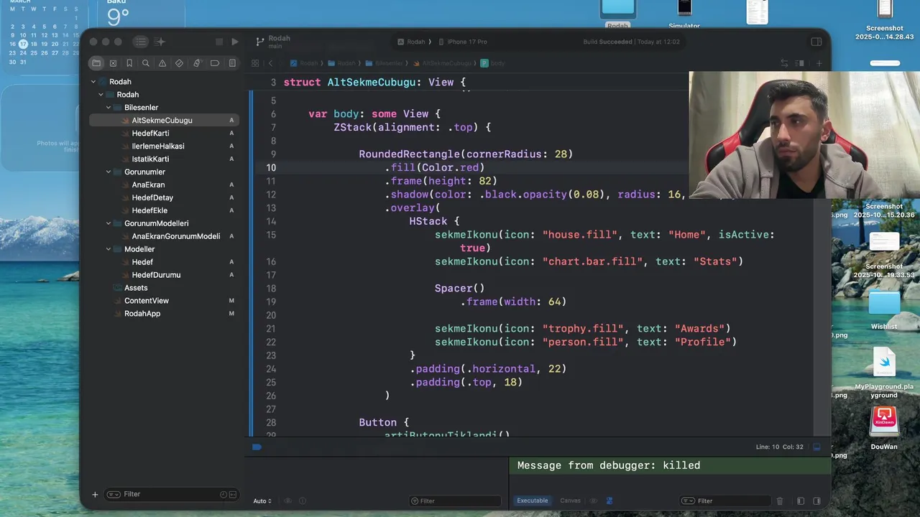Add a new editor with plus icon

[819, 63]
